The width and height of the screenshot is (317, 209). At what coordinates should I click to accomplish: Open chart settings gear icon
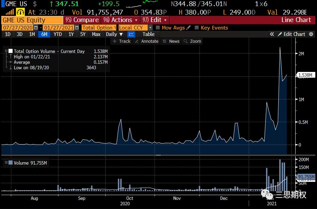tap(311, 34)
